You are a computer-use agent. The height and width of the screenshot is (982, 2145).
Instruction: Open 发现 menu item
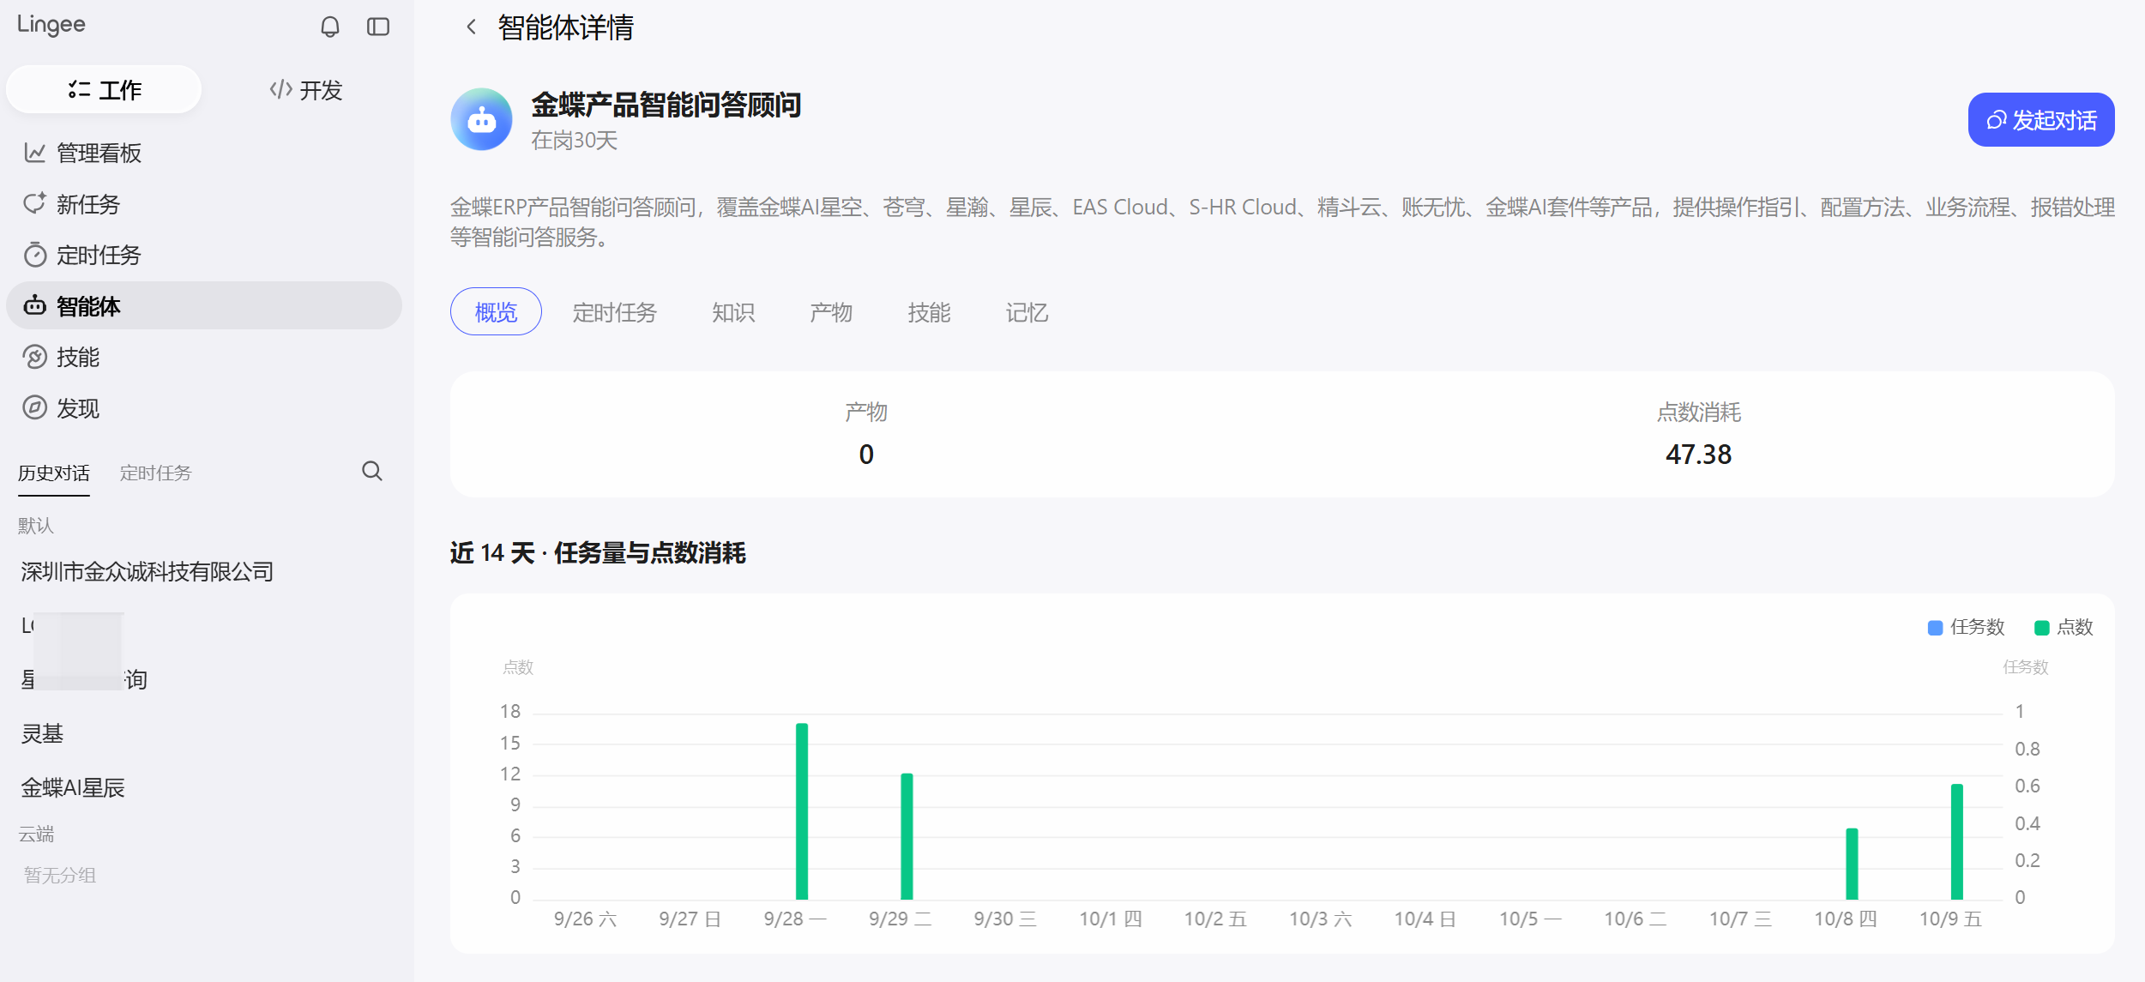203,408
